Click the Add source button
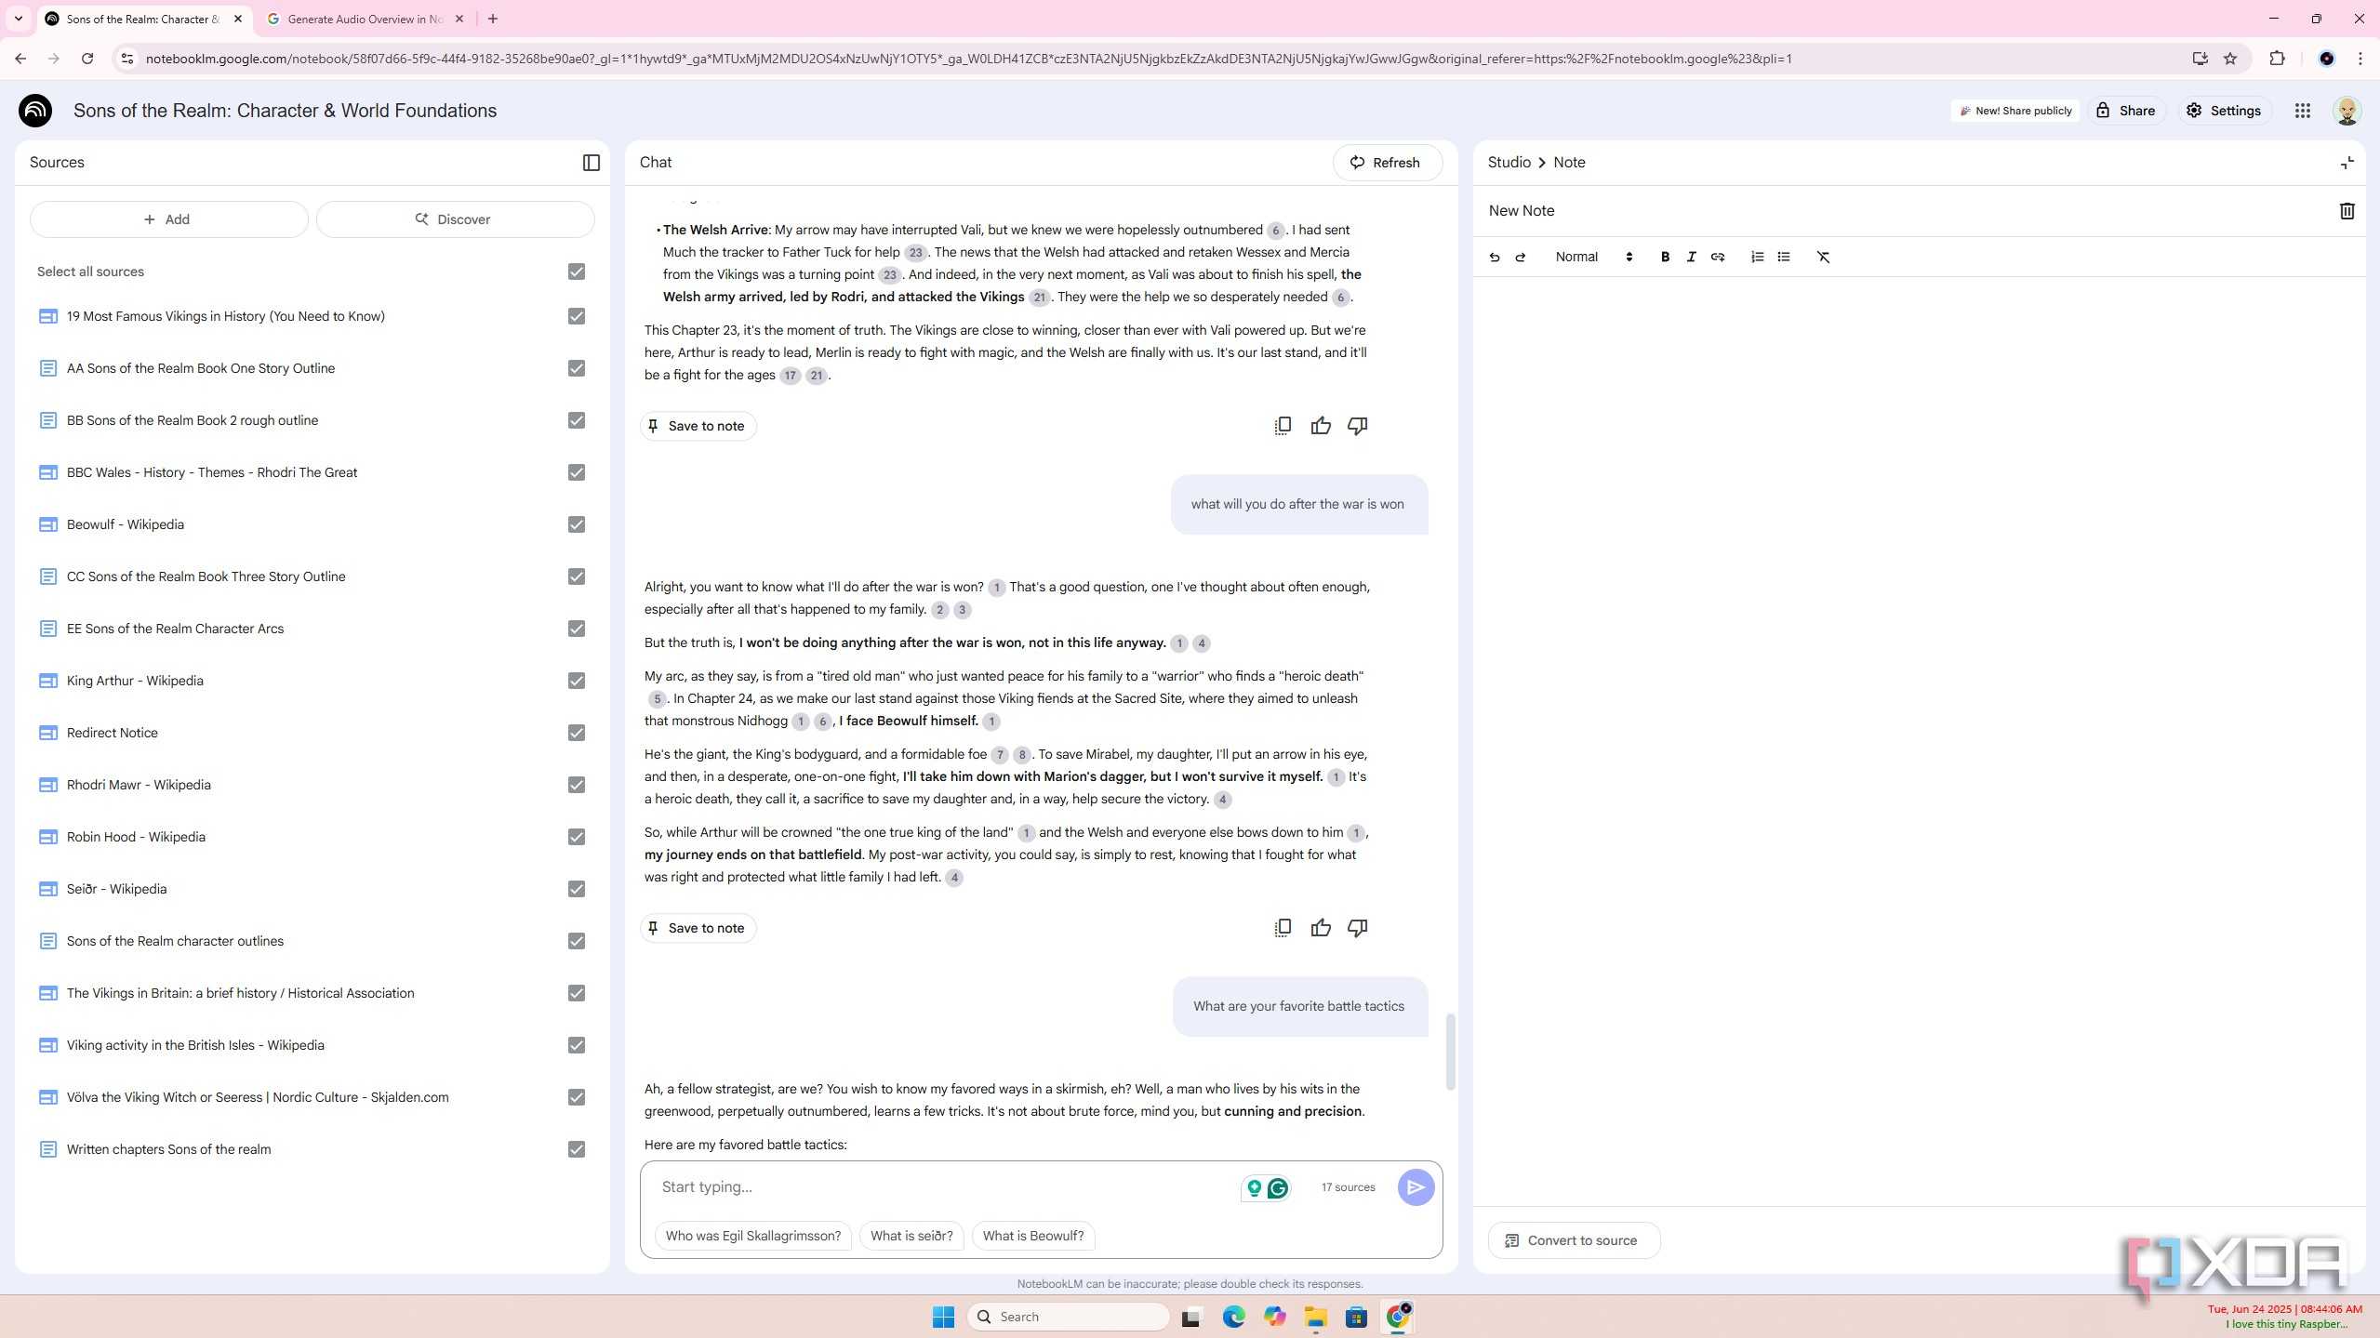This screenshot has width=2380, height=1338. click(168, 219)
